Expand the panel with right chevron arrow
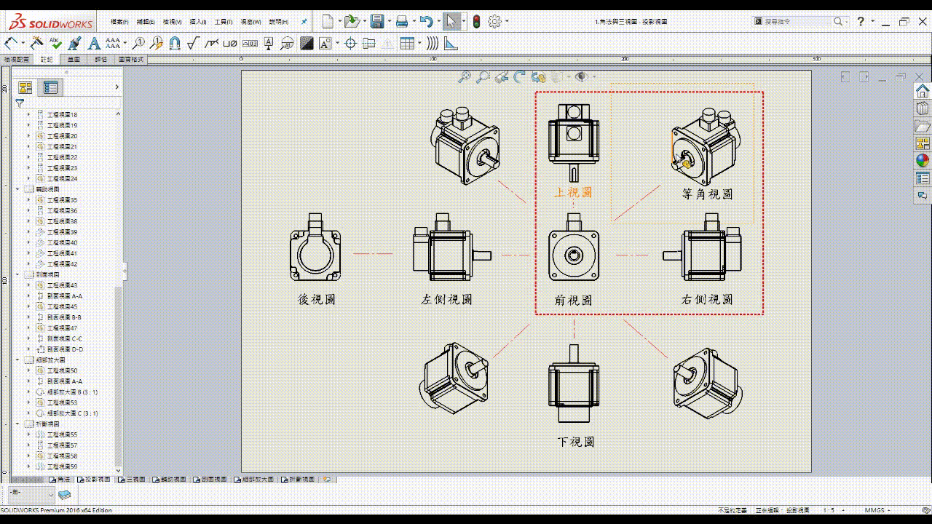932x524 pixels. coord(116,87)
